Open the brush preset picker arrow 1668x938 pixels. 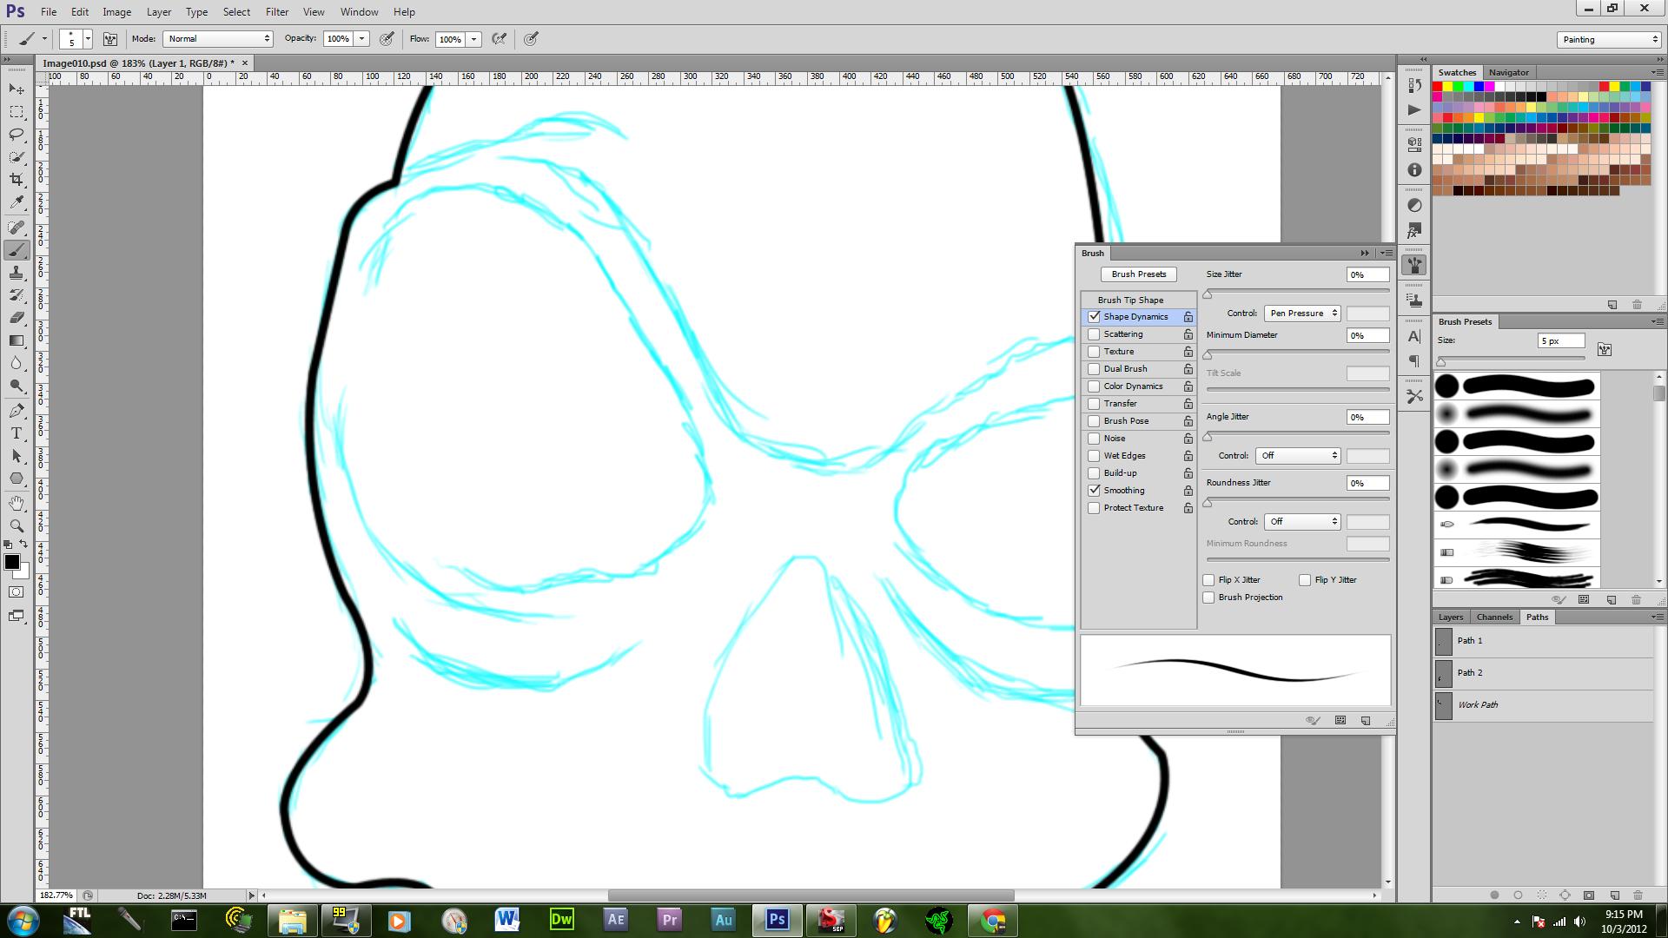click(x=88, y=39)
